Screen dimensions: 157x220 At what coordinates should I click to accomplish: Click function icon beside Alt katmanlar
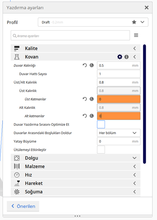click(92, 116)
